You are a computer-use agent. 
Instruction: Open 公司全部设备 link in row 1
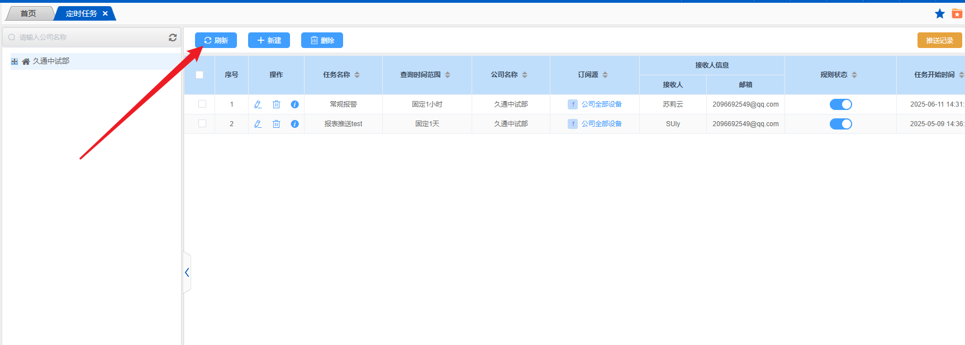(601, 104)
